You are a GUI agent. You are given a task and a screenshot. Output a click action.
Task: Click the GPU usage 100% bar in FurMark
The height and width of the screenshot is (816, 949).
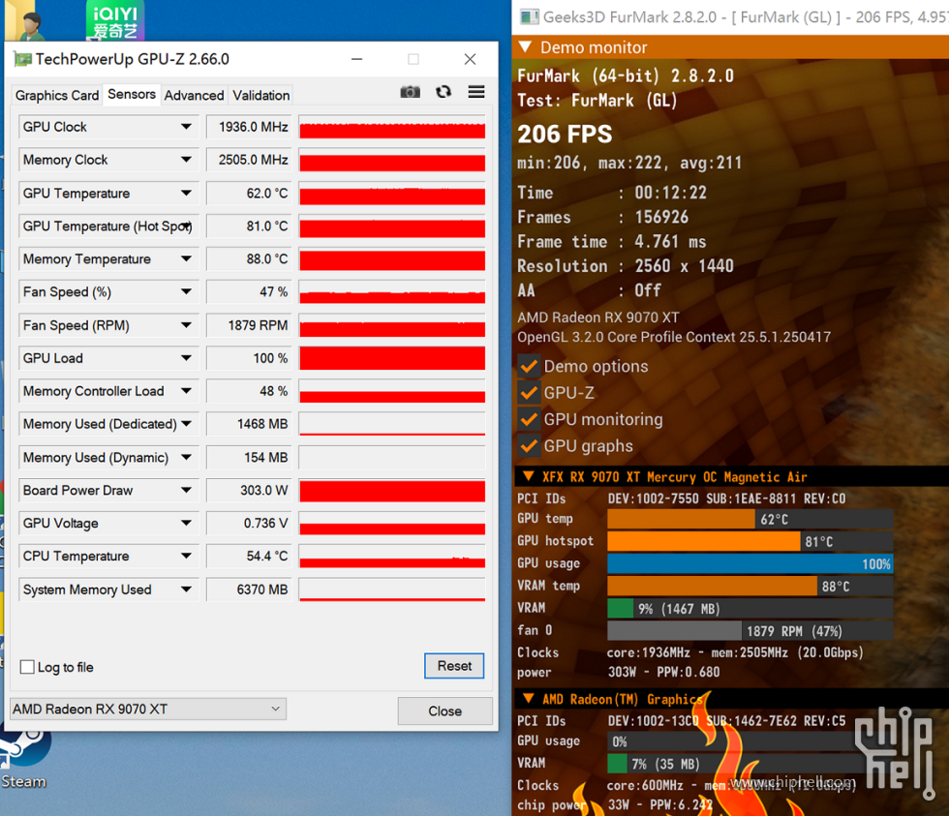pyautogui.click(x=750, y=563)
